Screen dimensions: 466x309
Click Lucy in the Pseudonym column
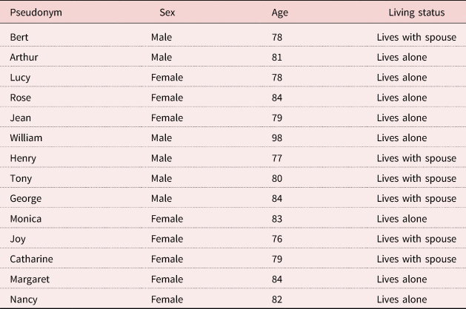coord(20,78)
